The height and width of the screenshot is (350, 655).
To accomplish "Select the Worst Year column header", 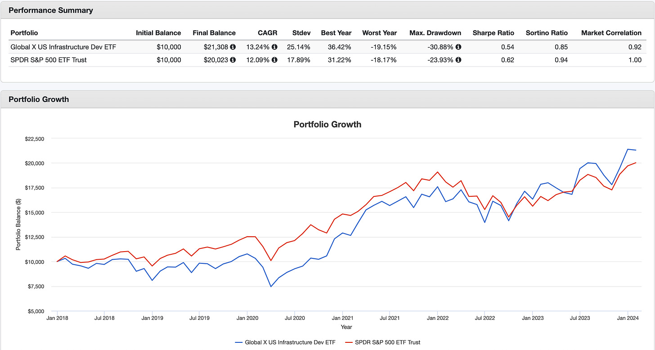I will click(379, 33).
